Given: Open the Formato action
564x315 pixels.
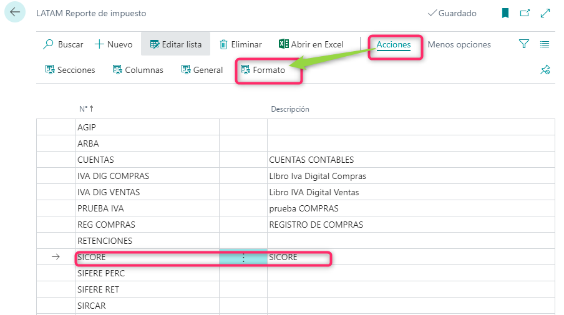Looking at the screenshot, I should pyautogui.click(x=263, y=70).
